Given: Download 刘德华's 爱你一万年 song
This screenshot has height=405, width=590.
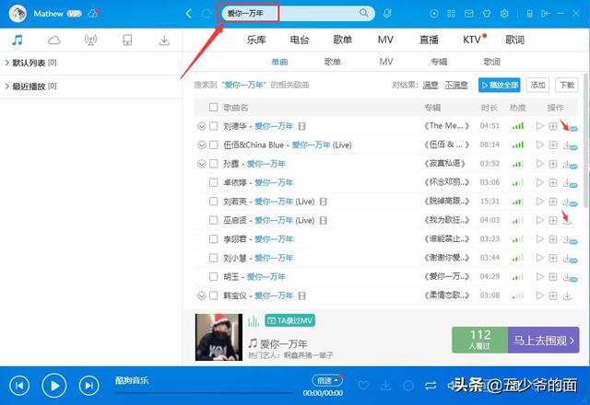Looking at the screenshot, I should click(x=567, y=126).
